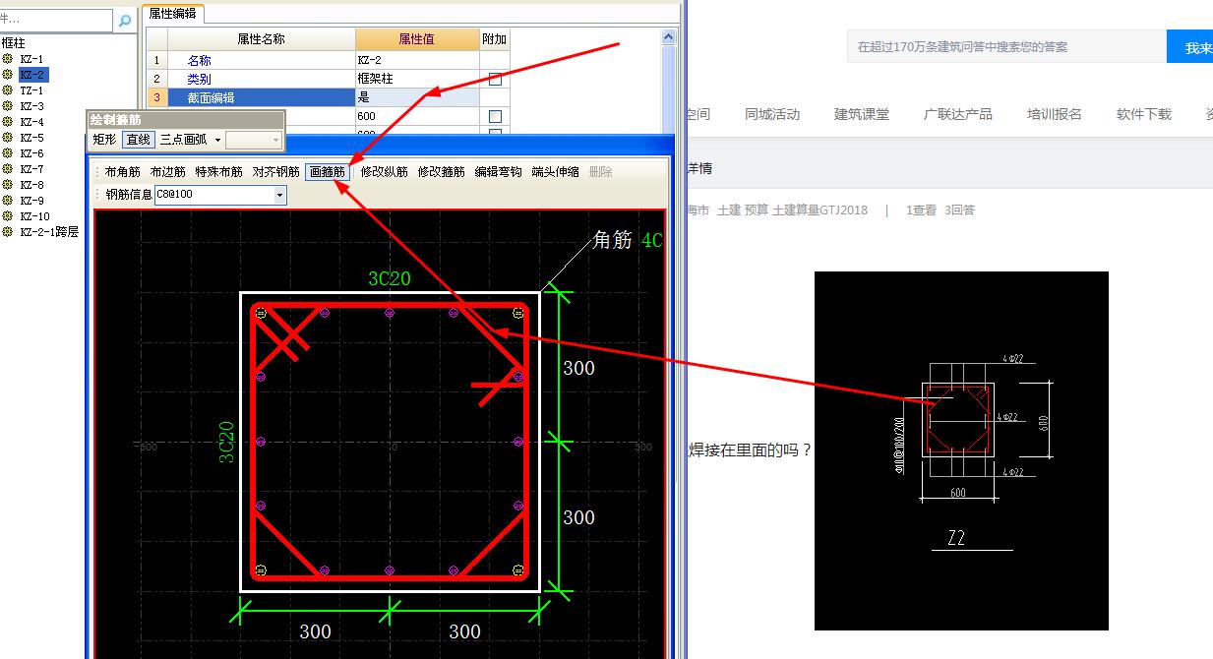Click the blue 我来 button on webpage

point(1190,46)
